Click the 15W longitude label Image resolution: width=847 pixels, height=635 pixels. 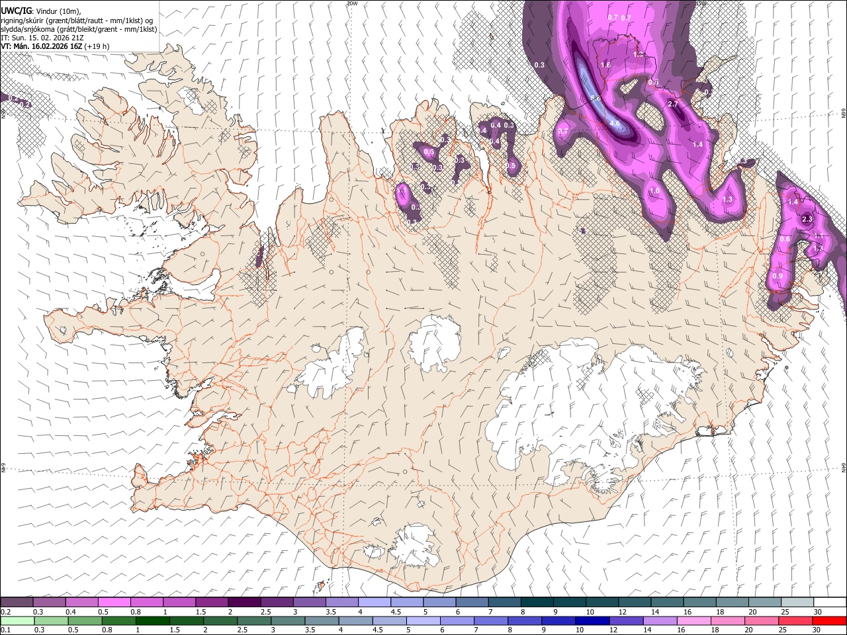[x=701, y=3]
